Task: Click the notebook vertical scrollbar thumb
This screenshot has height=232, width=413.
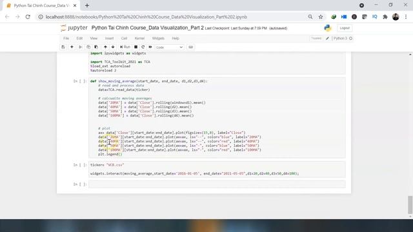Action: click(410, 205)
